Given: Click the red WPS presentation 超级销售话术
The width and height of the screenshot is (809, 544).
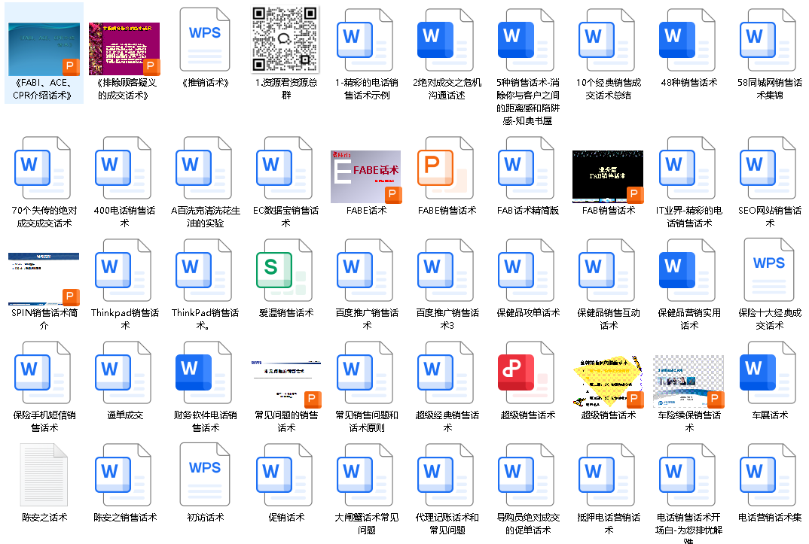Looking at the screenshot, I should click(x=527, y=372).
